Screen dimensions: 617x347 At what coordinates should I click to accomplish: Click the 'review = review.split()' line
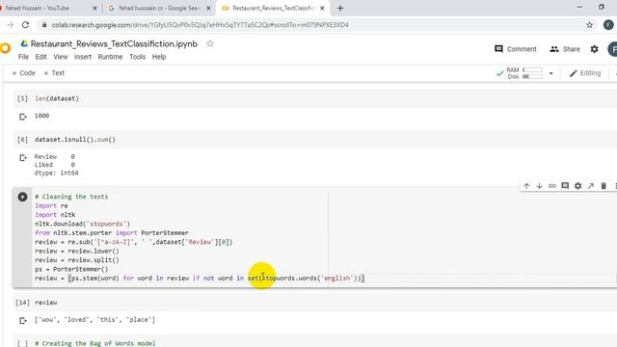click(x=77, y=260)
